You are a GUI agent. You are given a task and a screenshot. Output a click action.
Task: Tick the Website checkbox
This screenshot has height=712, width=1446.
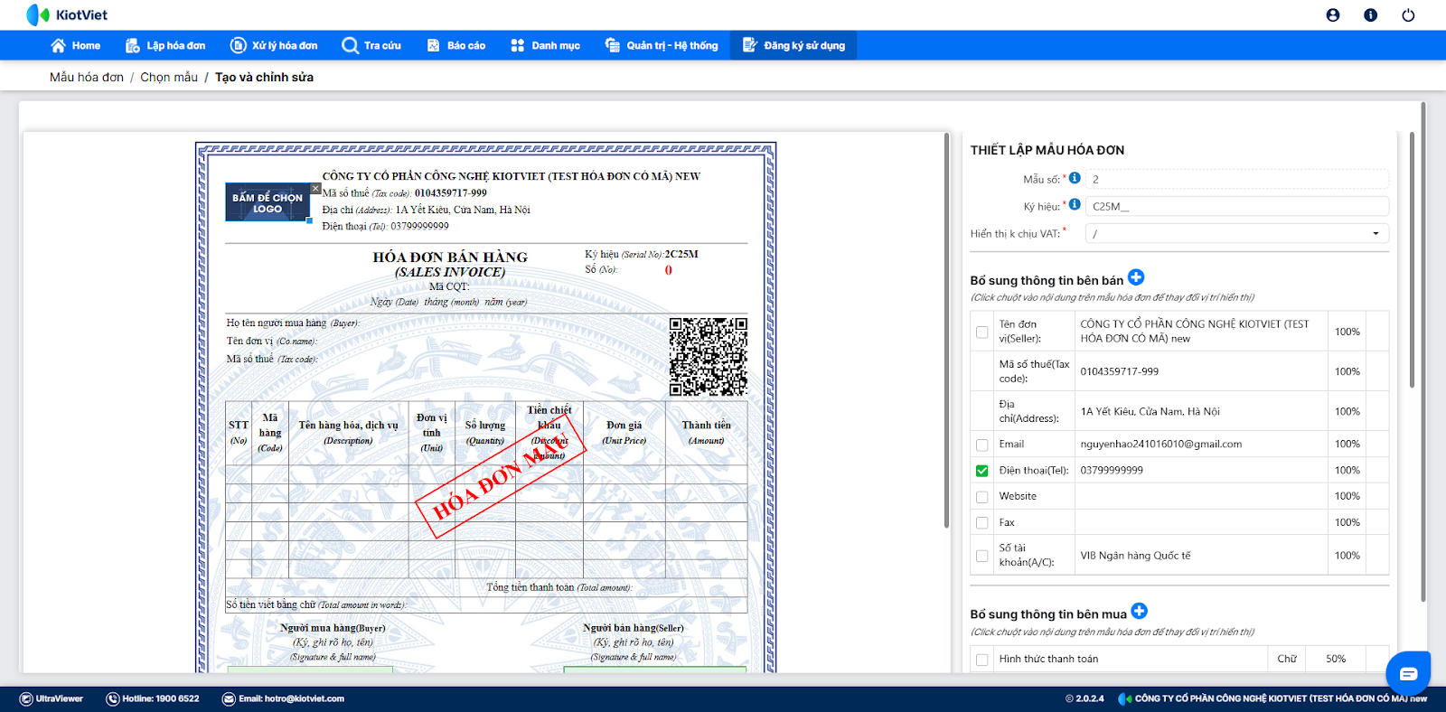tap(982, 497)
